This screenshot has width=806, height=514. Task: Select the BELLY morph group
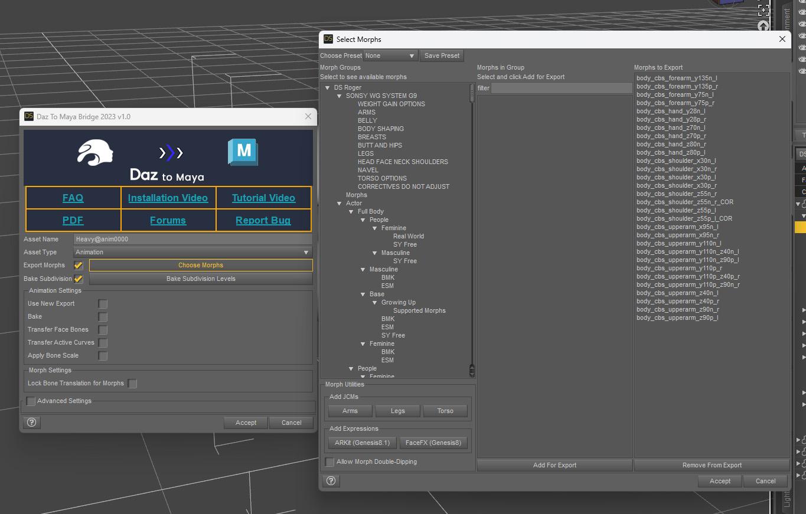click(367, 120)
